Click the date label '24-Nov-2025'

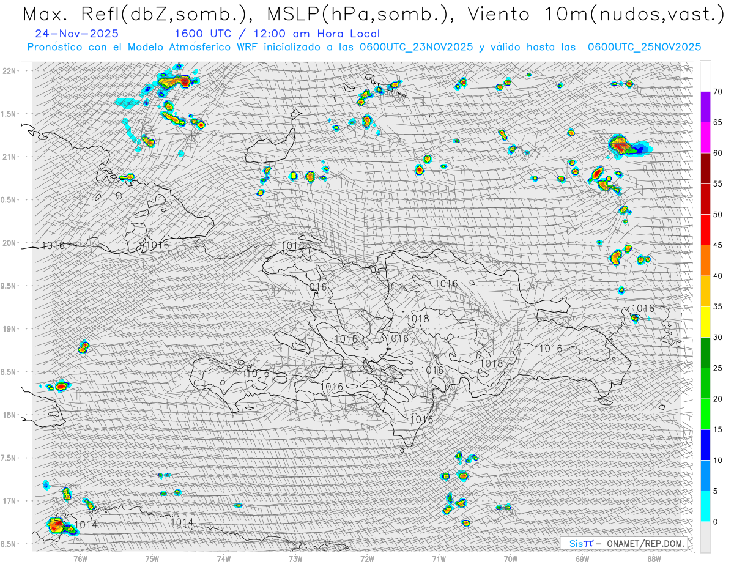point(77,34)
